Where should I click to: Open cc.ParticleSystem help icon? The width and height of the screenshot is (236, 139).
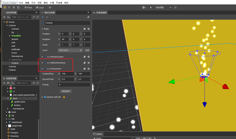[84, 57]
